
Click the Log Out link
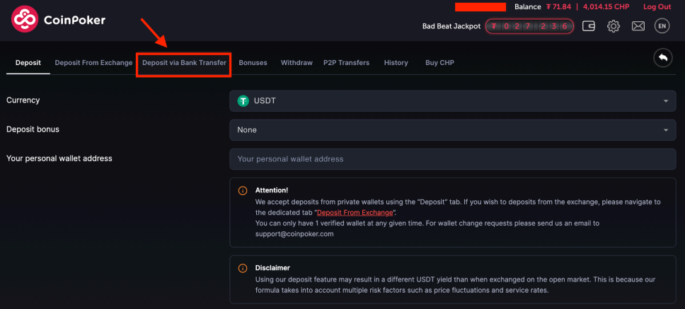point(656,7)
